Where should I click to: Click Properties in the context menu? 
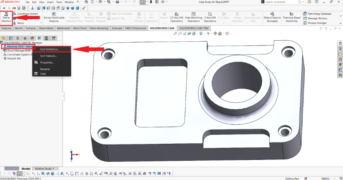coord(47,62)
